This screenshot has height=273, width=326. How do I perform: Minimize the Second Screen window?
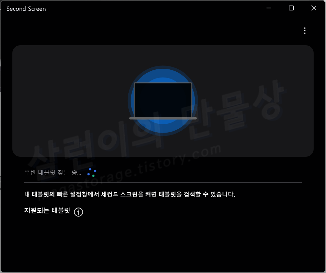(x=269, y=8)
